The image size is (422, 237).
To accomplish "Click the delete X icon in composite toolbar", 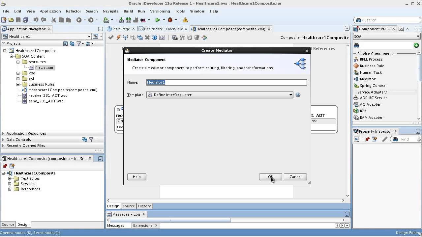I will 147,38.
